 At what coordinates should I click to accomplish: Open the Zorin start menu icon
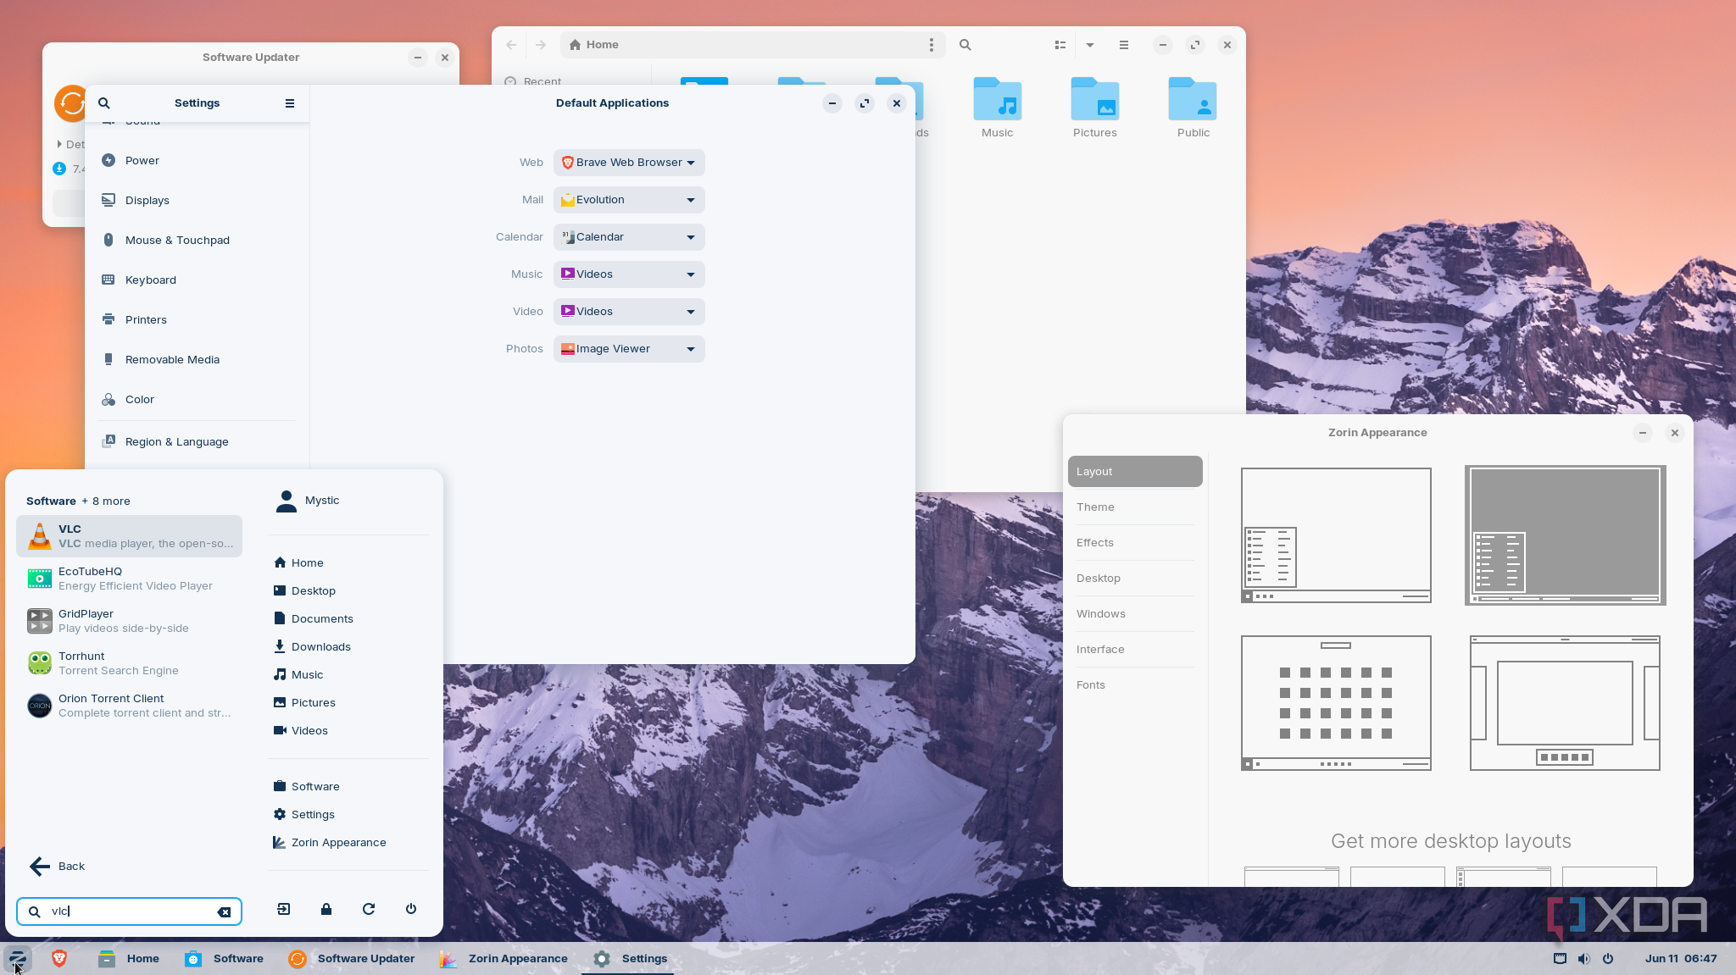tap(18, 958)
